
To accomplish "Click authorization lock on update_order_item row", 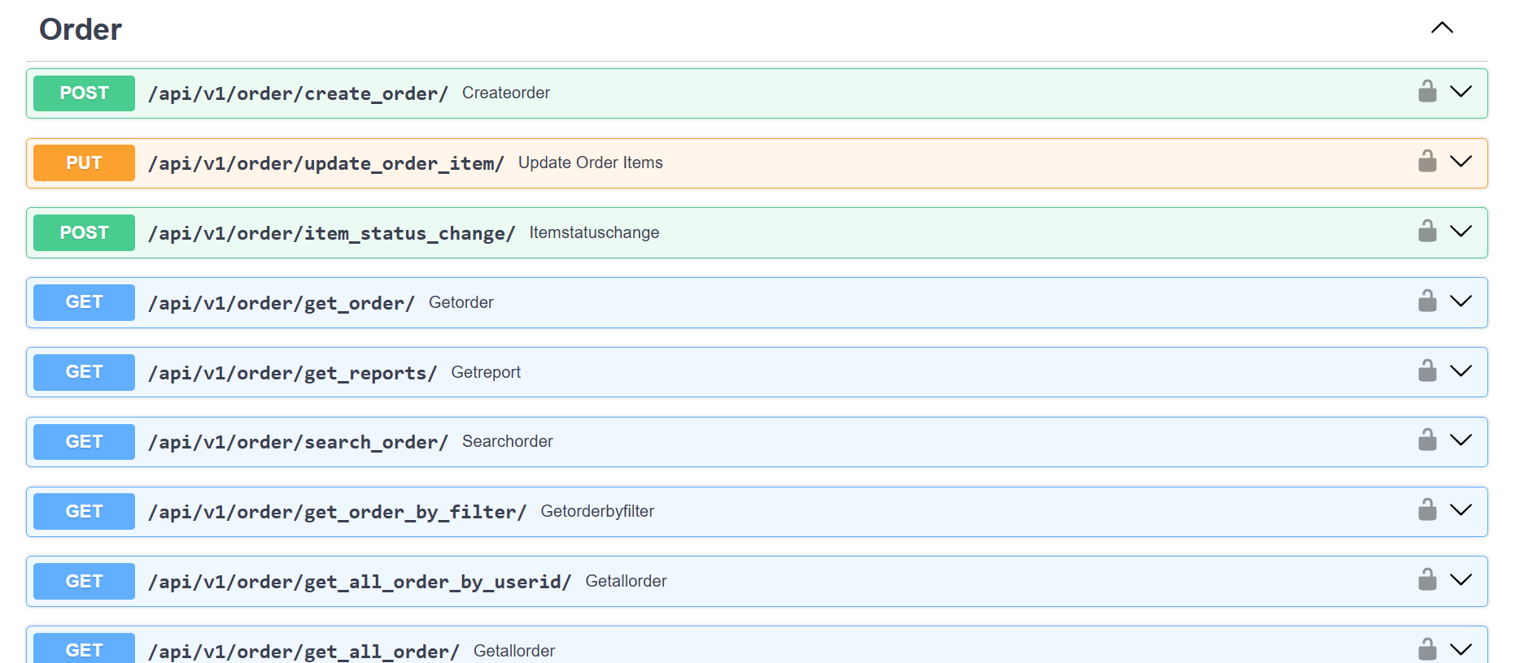I will click(1427, 162).
